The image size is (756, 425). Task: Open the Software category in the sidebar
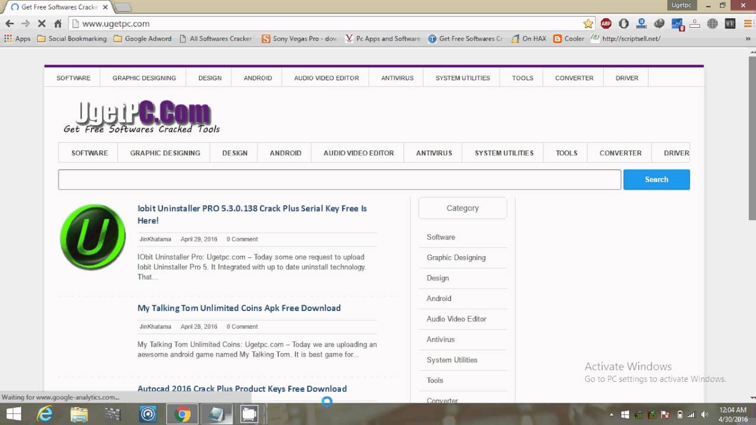click(441, 237)
